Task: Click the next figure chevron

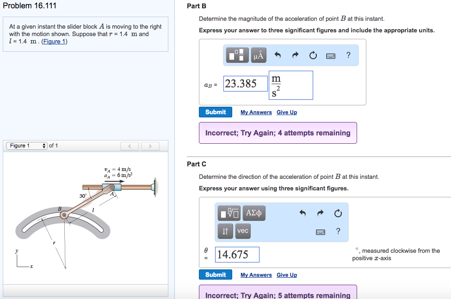Action: point(150,146)
